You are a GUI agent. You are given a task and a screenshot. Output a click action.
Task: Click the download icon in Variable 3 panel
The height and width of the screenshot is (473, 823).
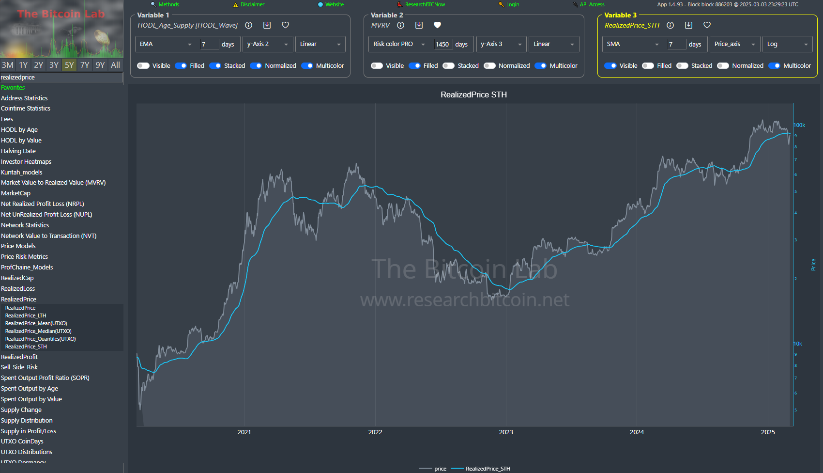(x=688, y=25)
